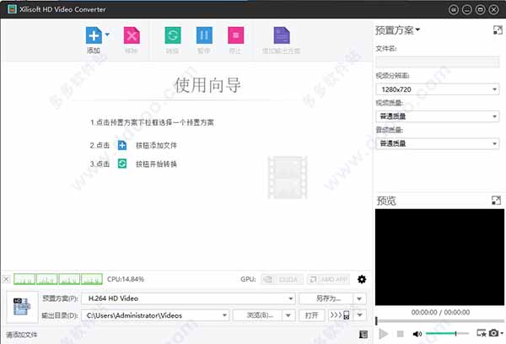506x344 pixels.
Task: Click the blue Add file toolbar icon
Action: pos(94,35)
